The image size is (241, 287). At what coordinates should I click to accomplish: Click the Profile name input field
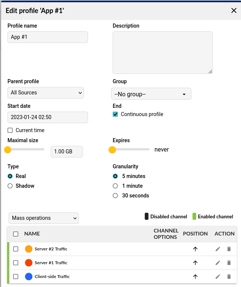[x=48, y=37]
